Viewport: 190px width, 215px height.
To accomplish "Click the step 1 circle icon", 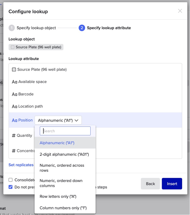I will coord(12,28).
